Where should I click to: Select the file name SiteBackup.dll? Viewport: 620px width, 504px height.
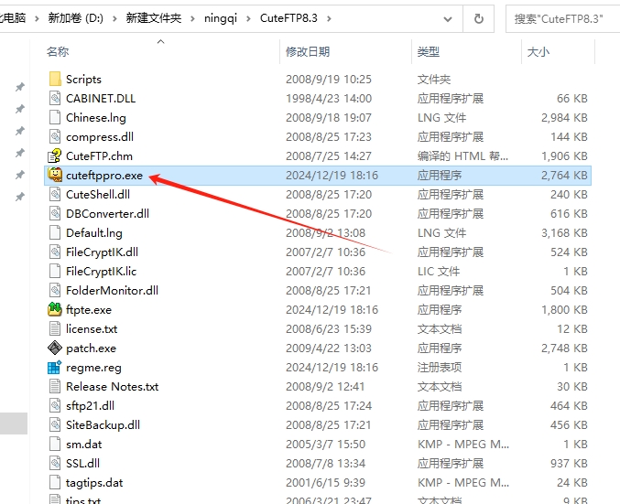[x=103, y=425]
